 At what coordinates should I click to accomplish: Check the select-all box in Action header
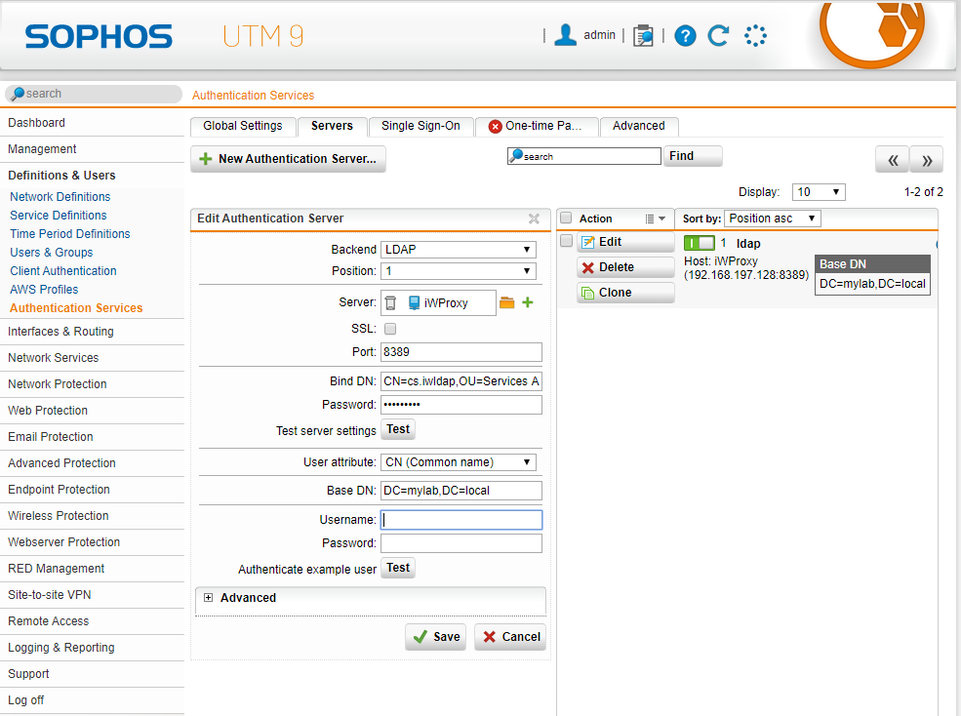coord(566,219)
